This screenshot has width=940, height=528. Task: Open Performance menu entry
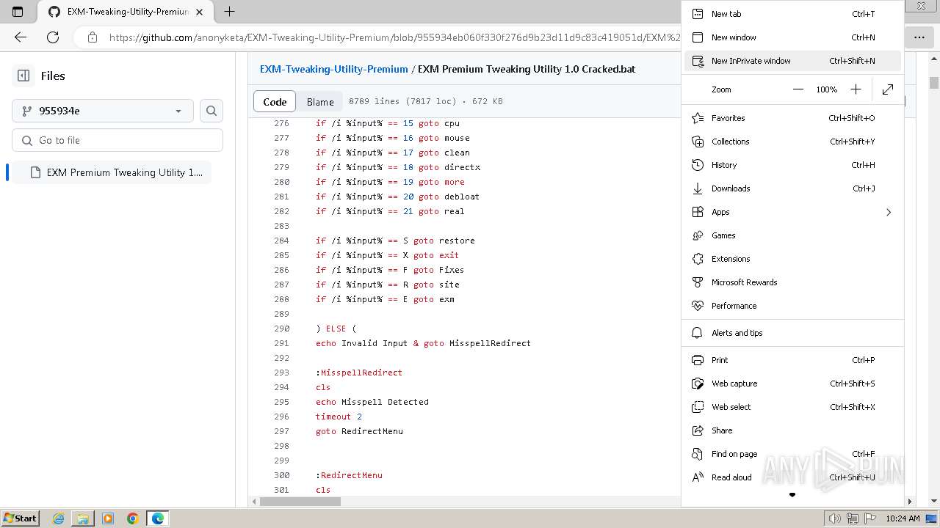tap(792, 306)
